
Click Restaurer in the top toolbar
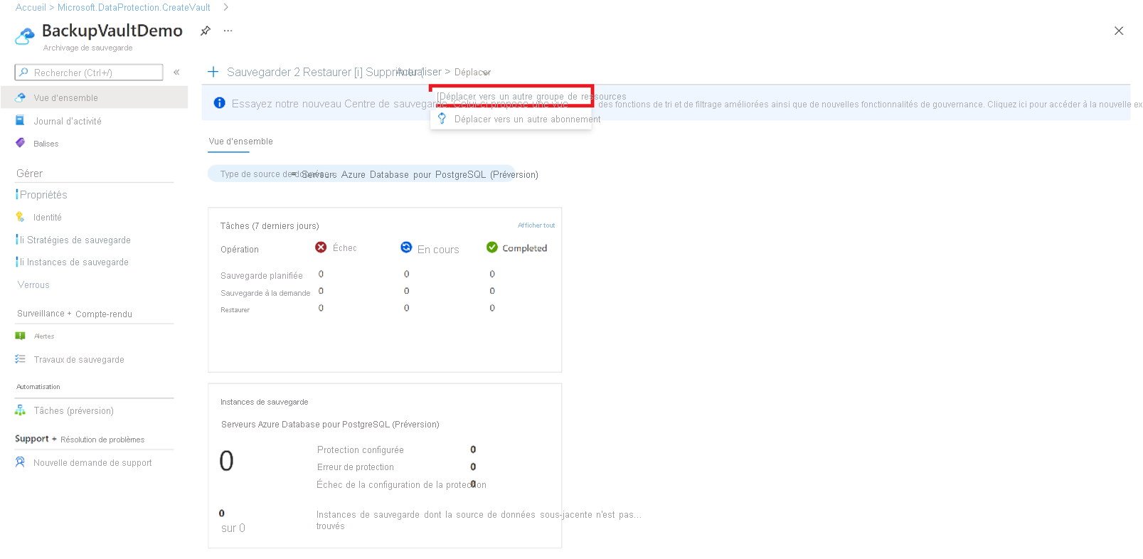click(x=327, y=72)
